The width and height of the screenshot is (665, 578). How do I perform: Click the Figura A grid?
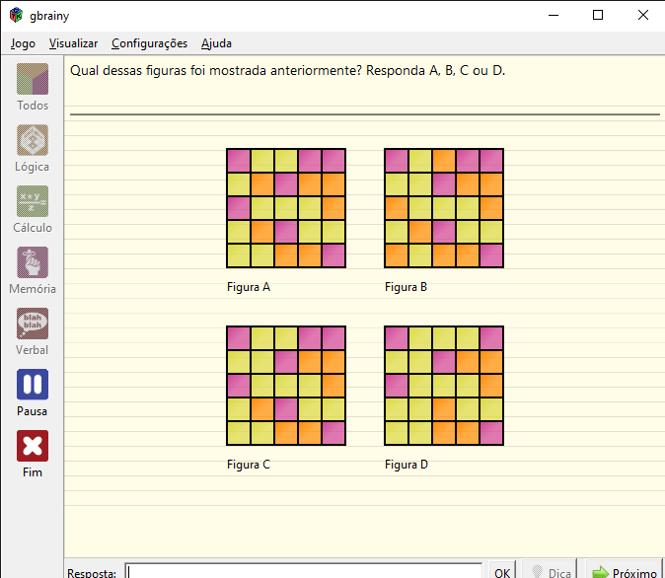(x=286, y=208)
